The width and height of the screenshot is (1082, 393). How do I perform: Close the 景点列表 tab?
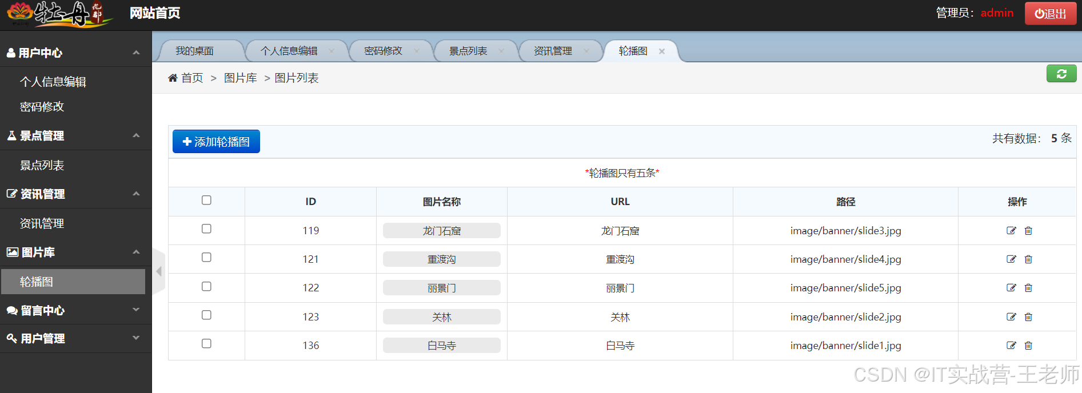501,51
